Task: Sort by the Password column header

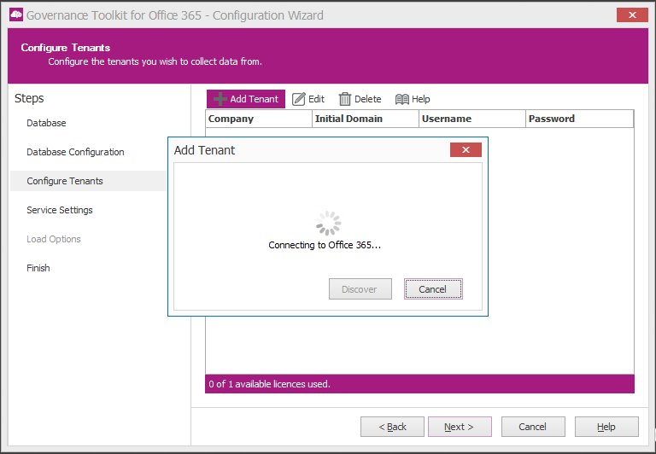Action: [x=579, y=119]
